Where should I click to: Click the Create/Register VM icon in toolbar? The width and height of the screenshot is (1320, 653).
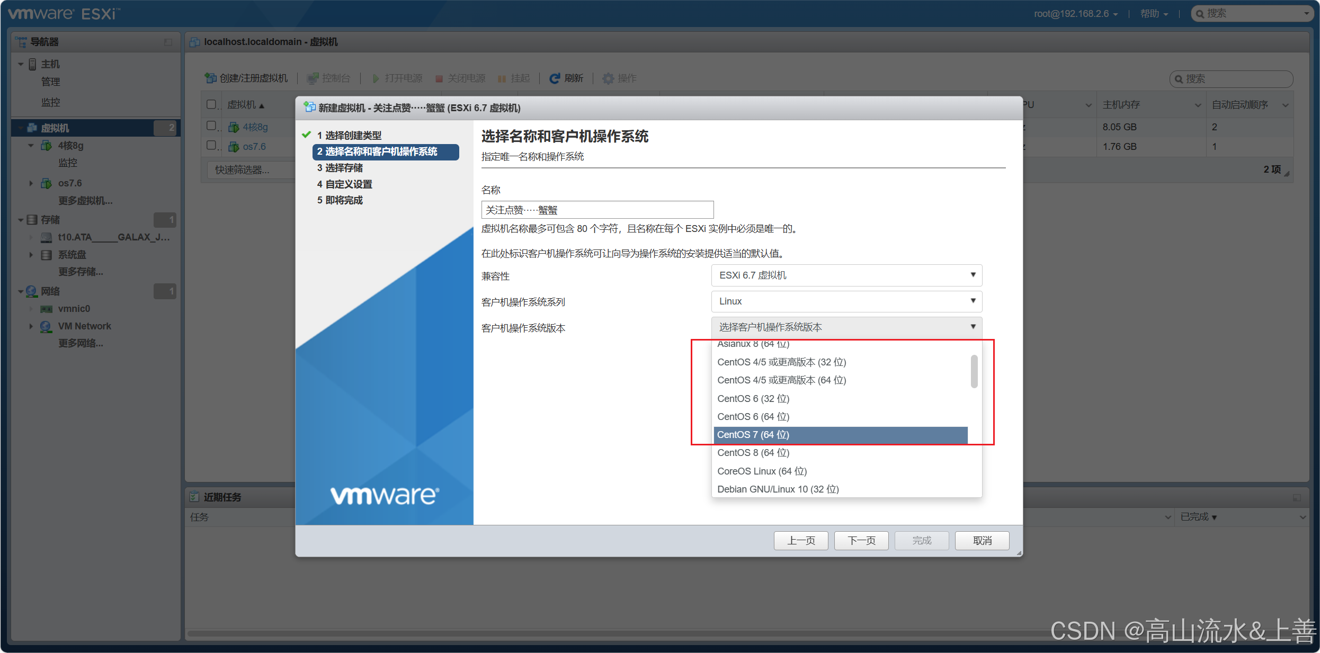point(210,78)
